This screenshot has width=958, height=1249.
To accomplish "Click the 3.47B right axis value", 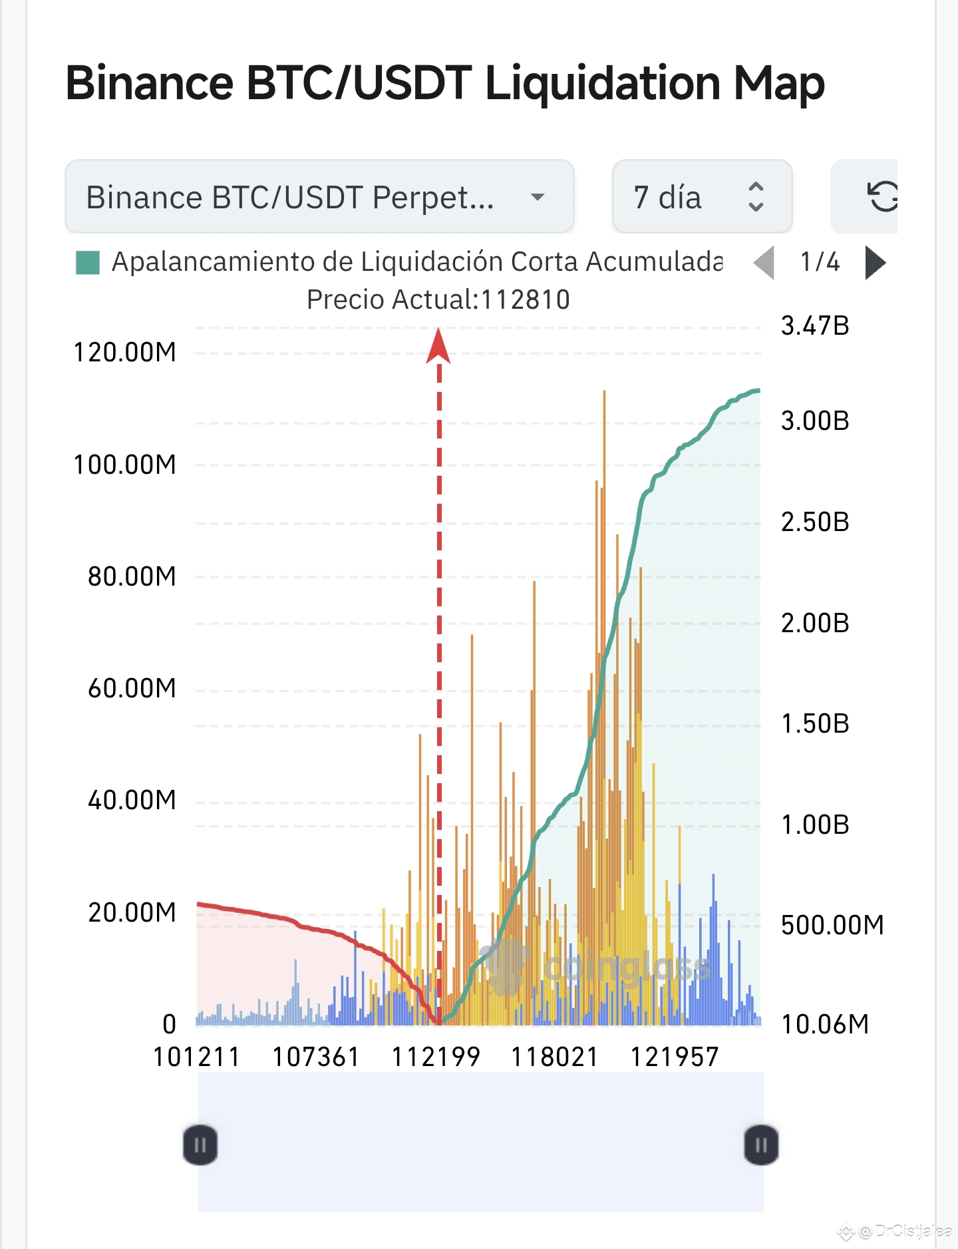I will (x=815, y=326).
